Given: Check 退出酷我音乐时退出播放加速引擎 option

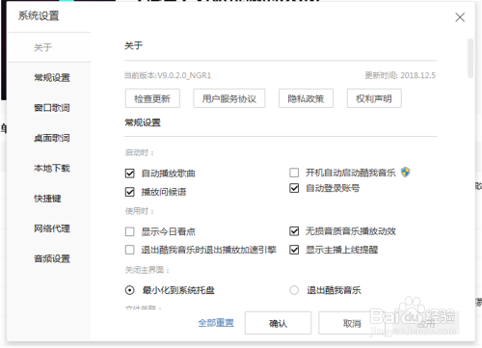Looking at the screenshot, I should click(130, 250).
